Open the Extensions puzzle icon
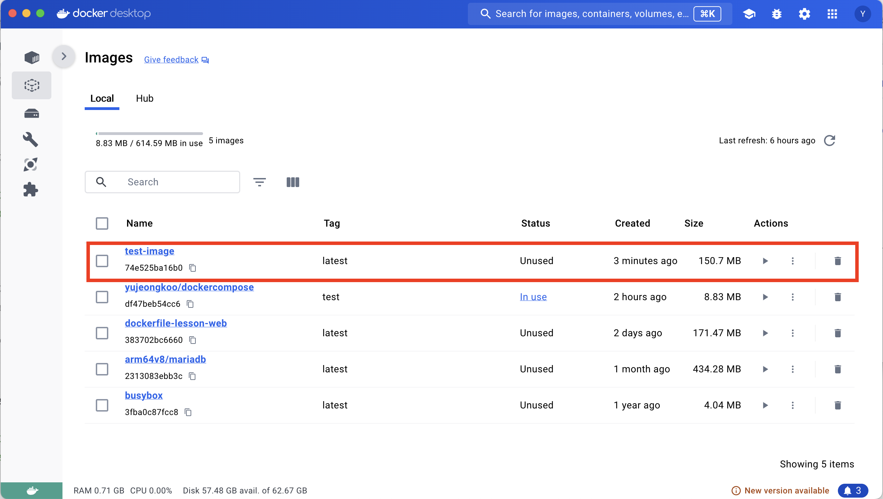 coord(31,189)
